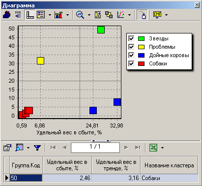The height and width of the screenshot is (186, 202).
Task: Click the colored bar chart type icon
Action: 58,15
